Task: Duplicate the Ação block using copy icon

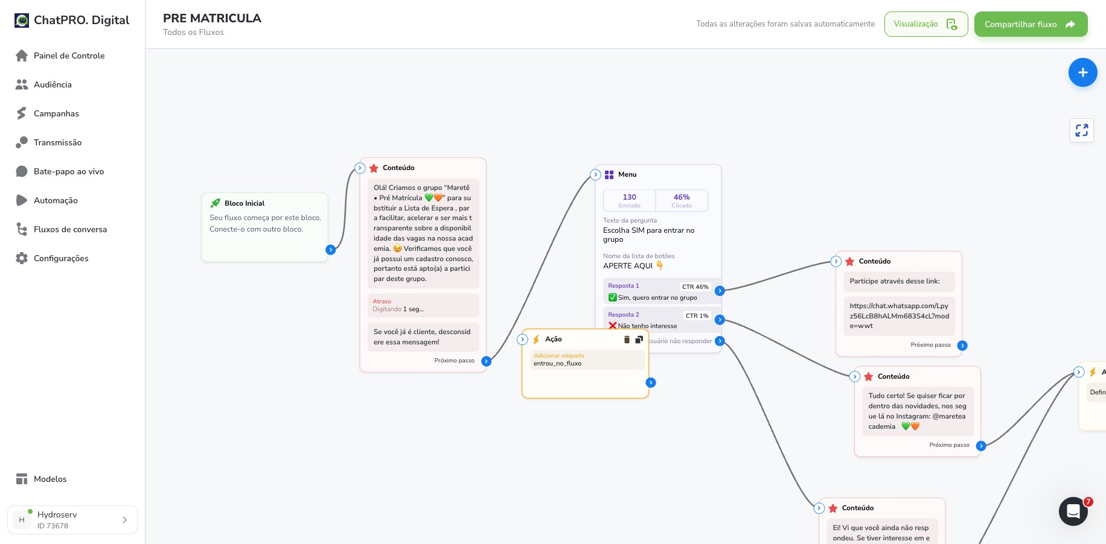Action: [639, 340]
